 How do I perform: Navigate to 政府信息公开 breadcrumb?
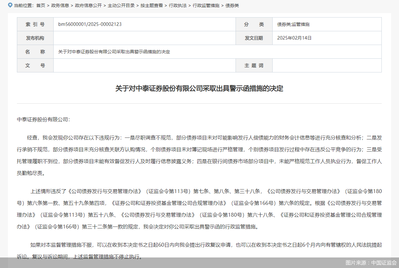point(88,5)
